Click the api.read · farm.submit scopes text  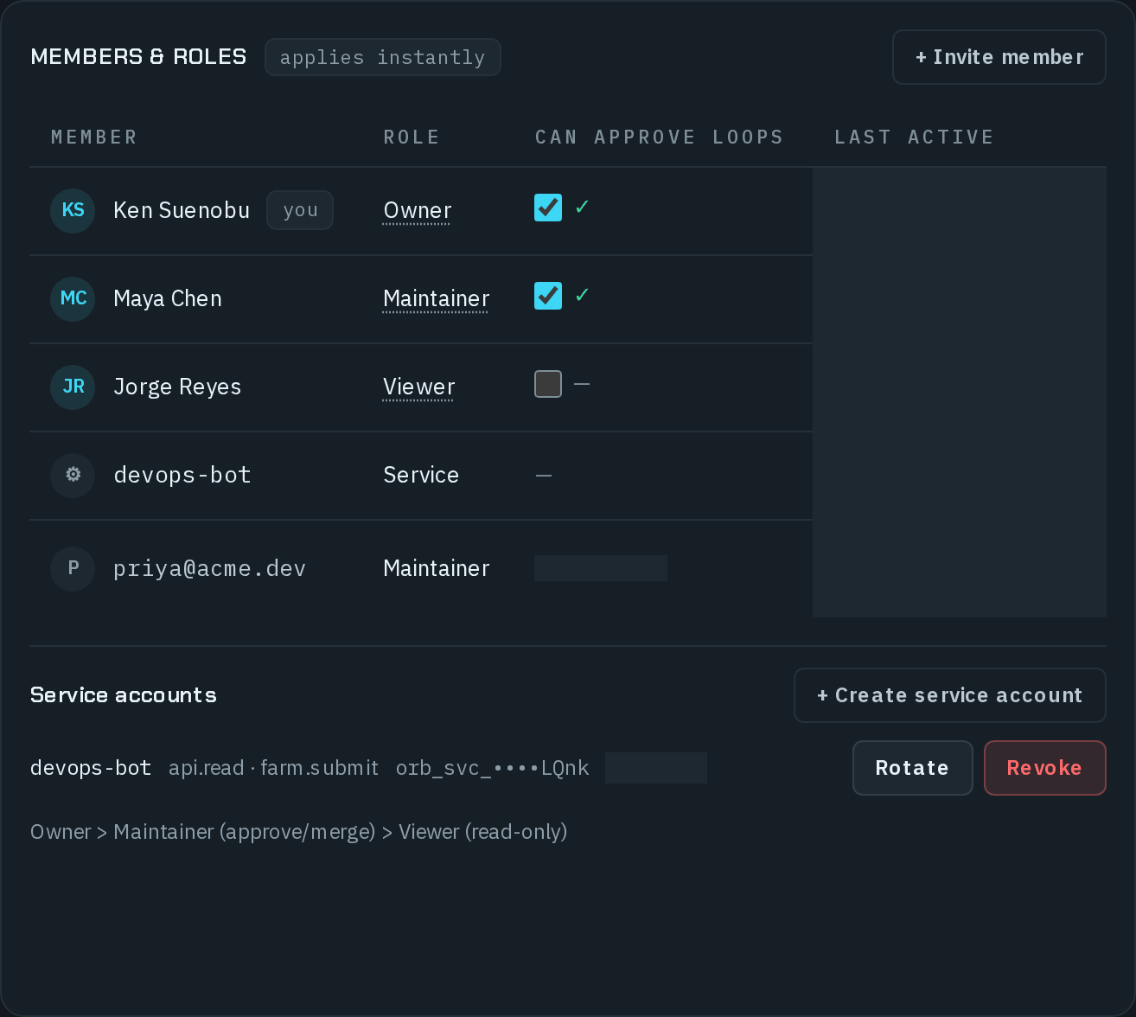coord(273,768)
